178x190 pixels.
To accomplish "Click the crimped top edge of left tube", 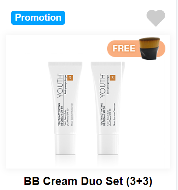I will pyautogui.click(x=65, y=64).
